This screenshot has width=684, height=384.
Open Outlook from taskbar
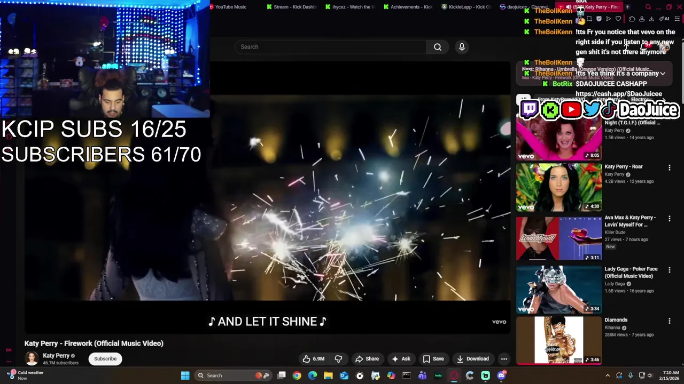(x=344, y=375)
